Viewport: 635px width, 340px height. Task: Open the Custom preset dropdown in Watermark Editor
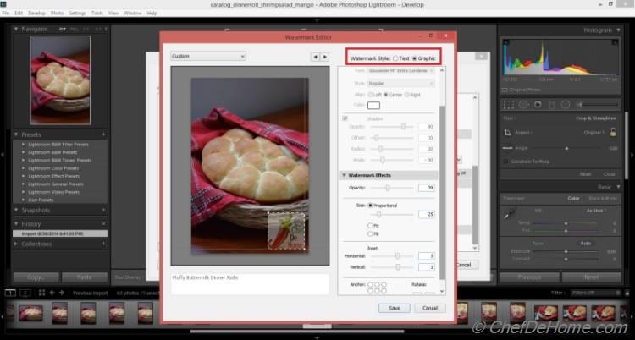[x=208, y=57]
